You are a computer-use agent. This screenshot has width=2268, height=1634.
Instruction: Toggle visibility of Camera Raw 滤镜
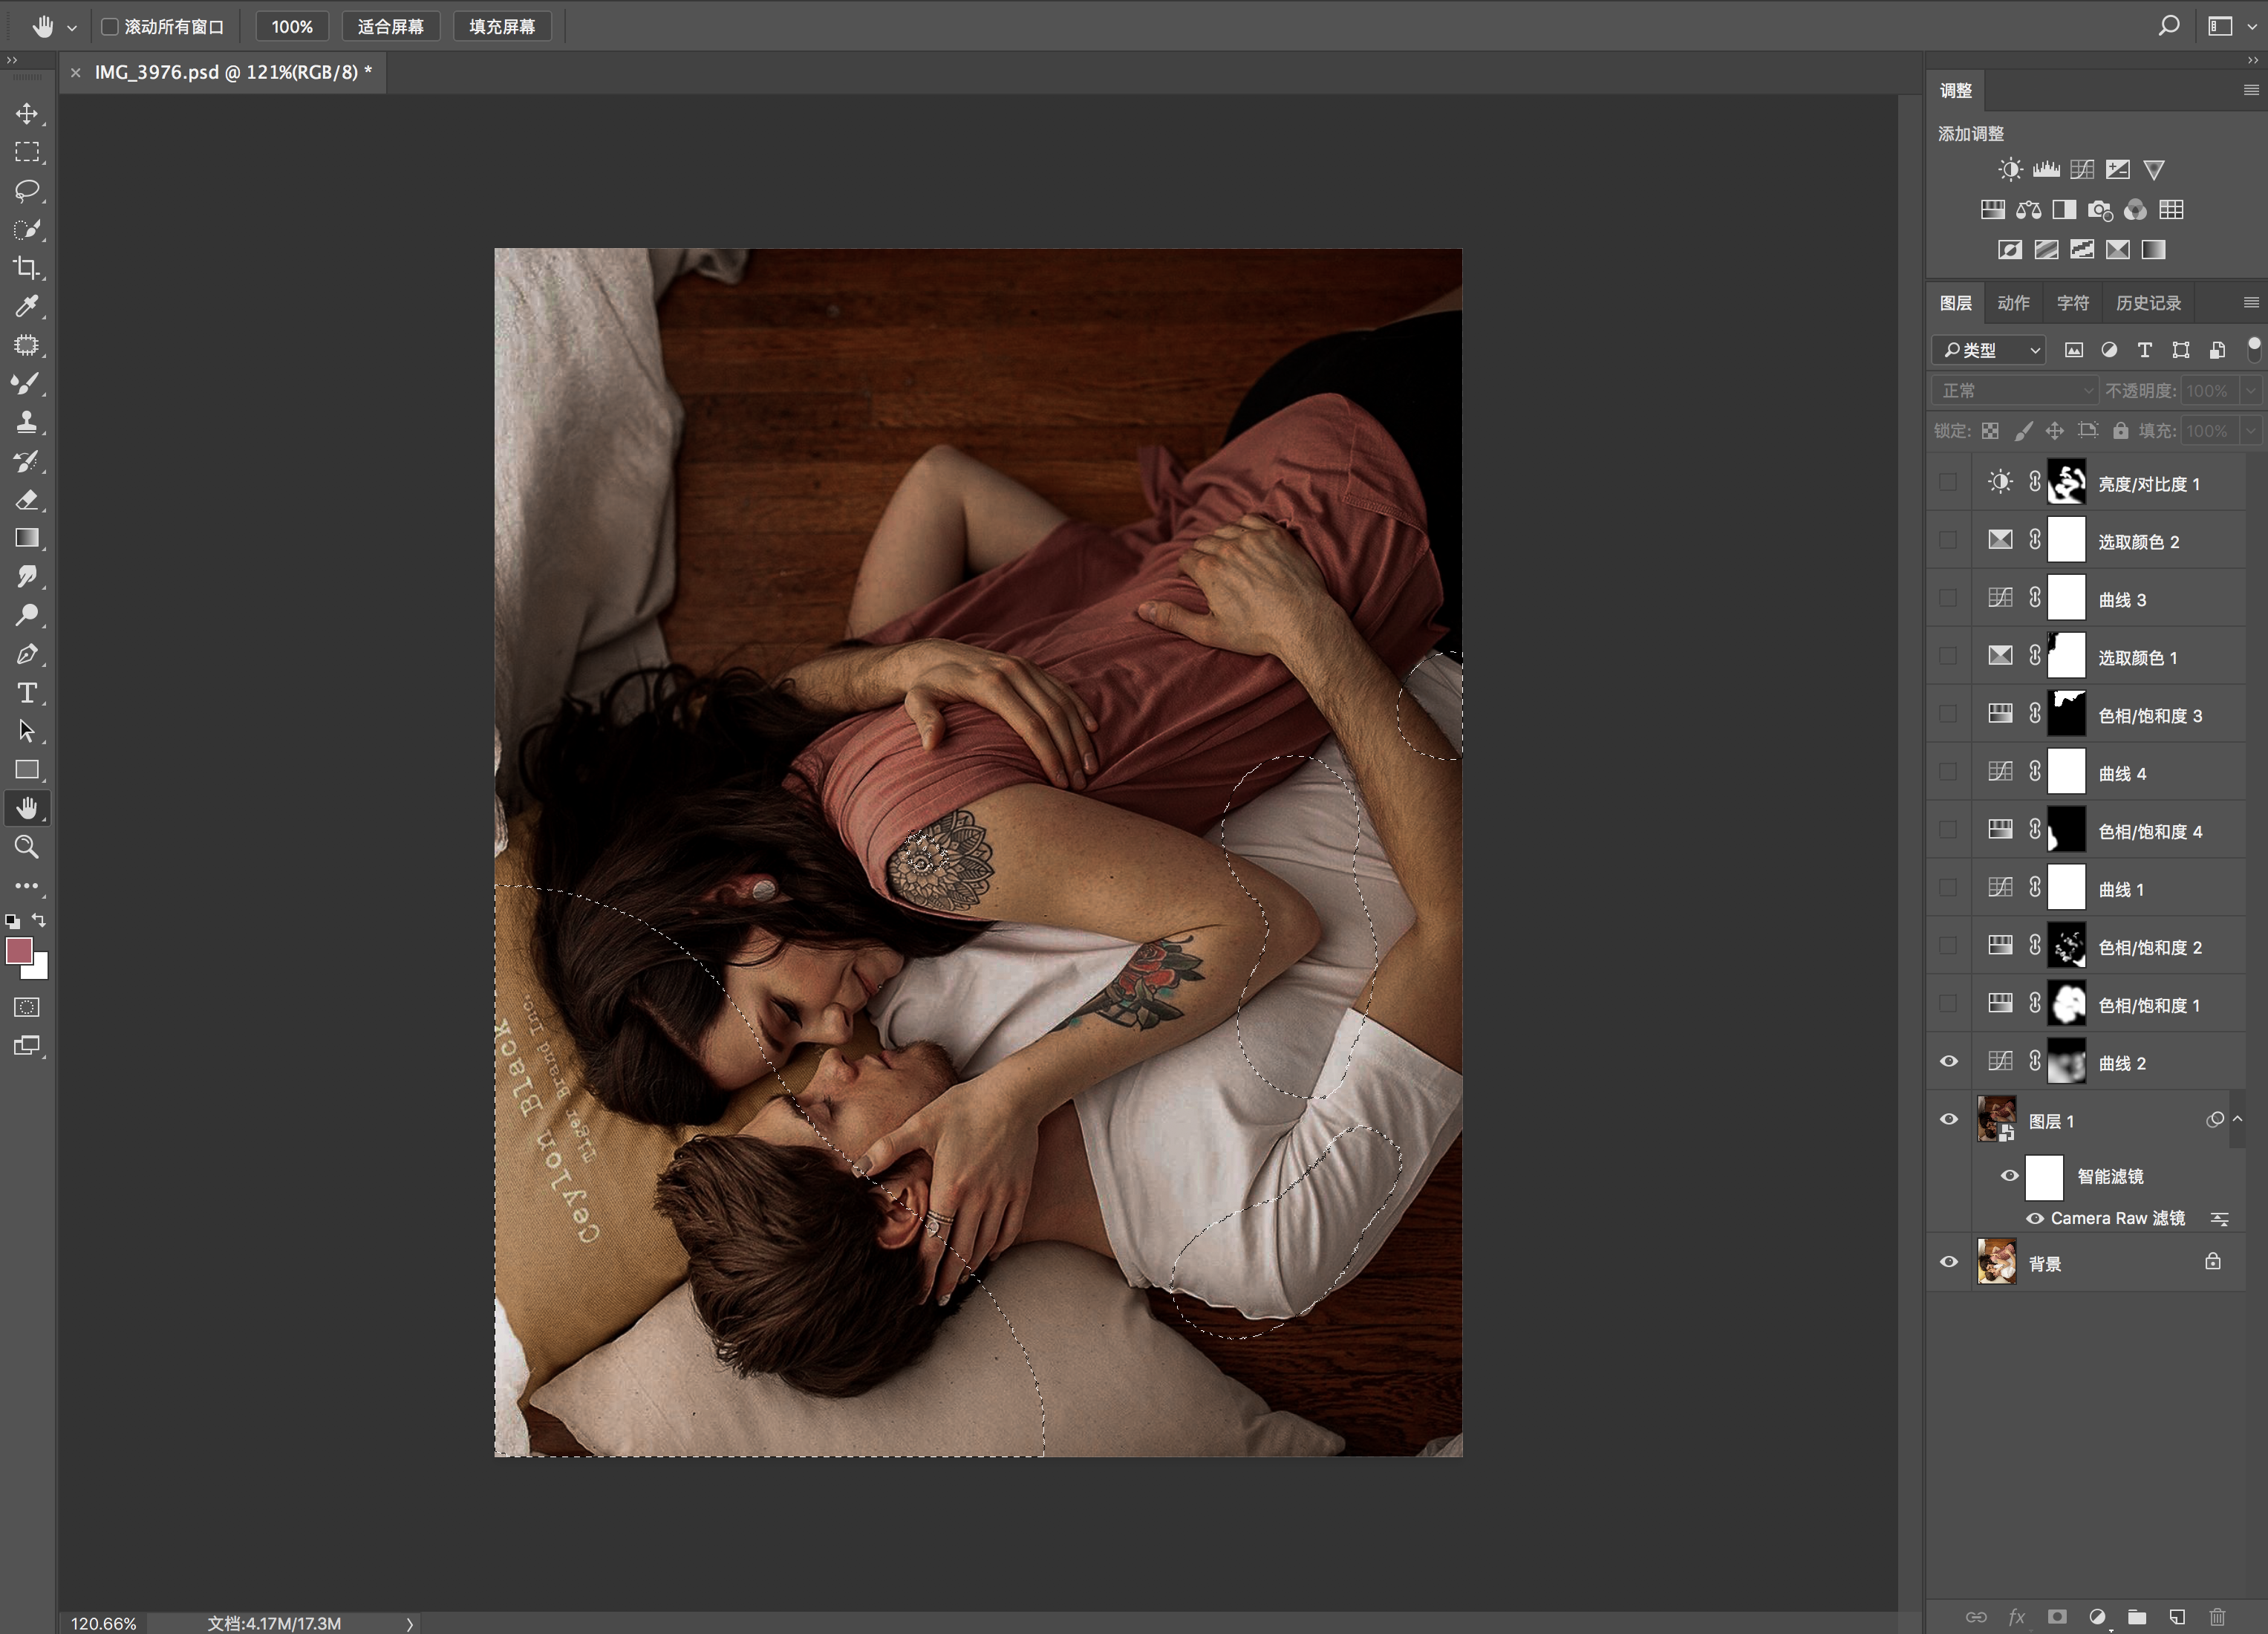click(2034, 1218)
